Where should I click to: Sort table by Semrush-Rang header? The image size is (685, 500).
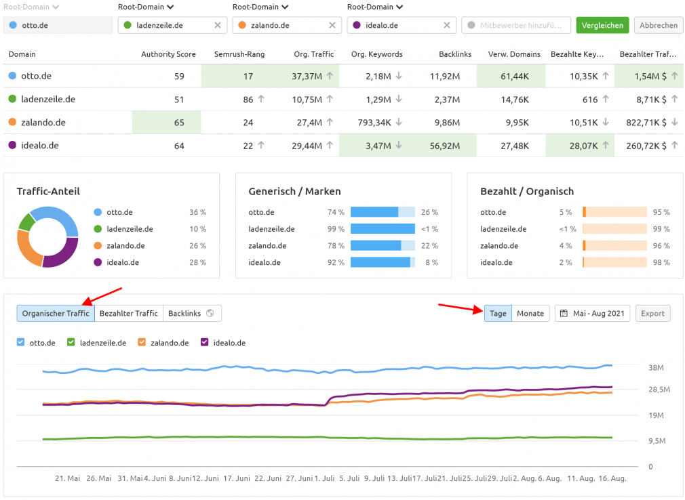239,54
